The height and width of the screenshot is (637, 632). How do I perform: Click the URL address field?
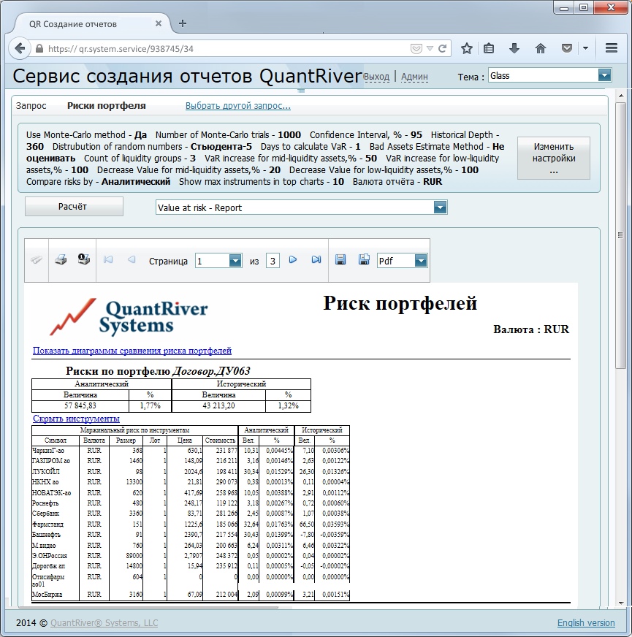(x=228, y=49)
